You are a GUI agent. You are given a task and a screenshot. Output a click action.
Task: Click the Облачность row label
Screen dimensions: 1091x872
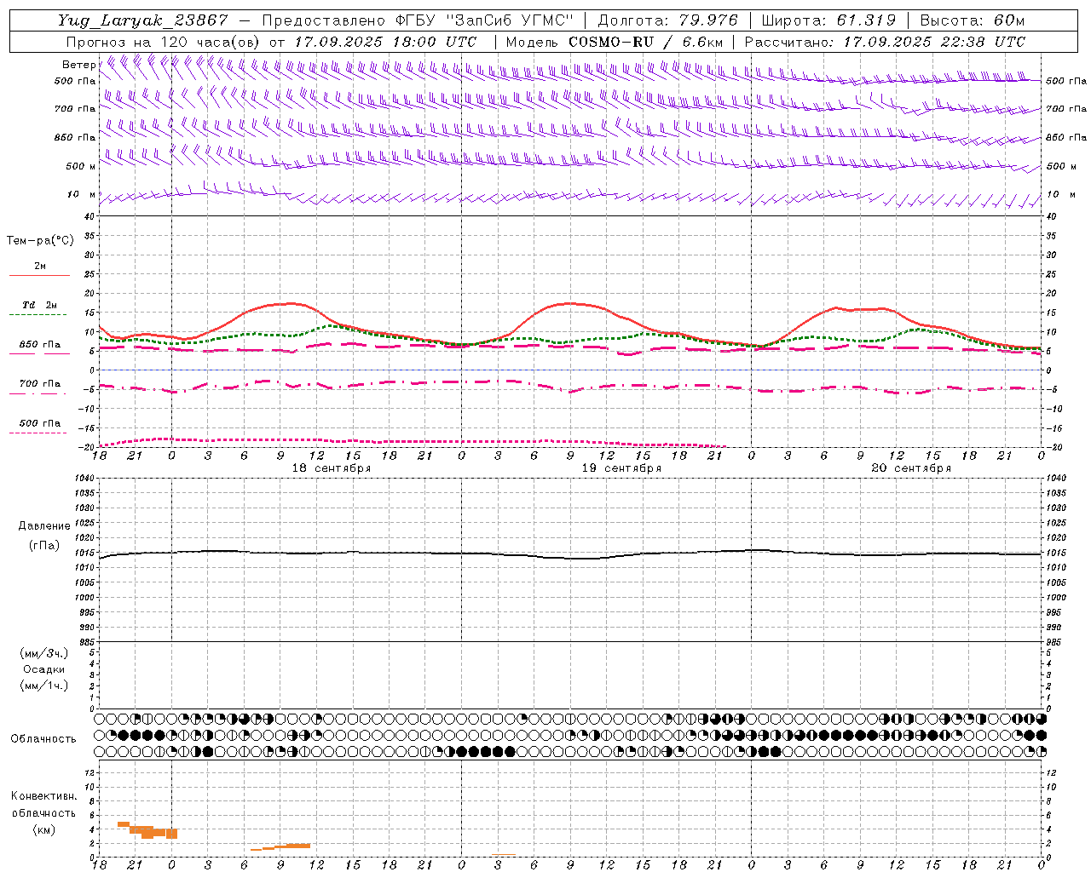43,739
